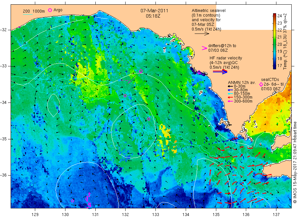The width and height of the screenshot is (299, 219).
Task: Click the 135 longitude axis label
Action: click(216, 215)
